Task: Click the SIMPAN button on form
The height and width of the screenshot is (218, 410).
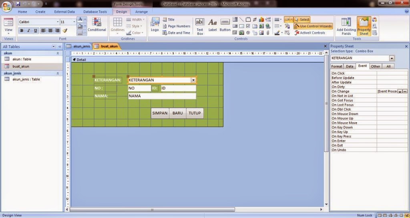Action: coord(160,113)
